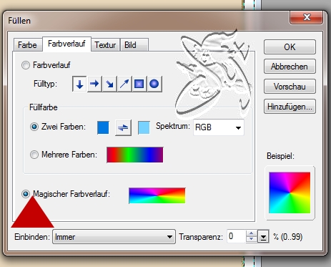The image size is (331, 267).
Task: Select the Zwei Farben radio option
Action: point(34,127)
